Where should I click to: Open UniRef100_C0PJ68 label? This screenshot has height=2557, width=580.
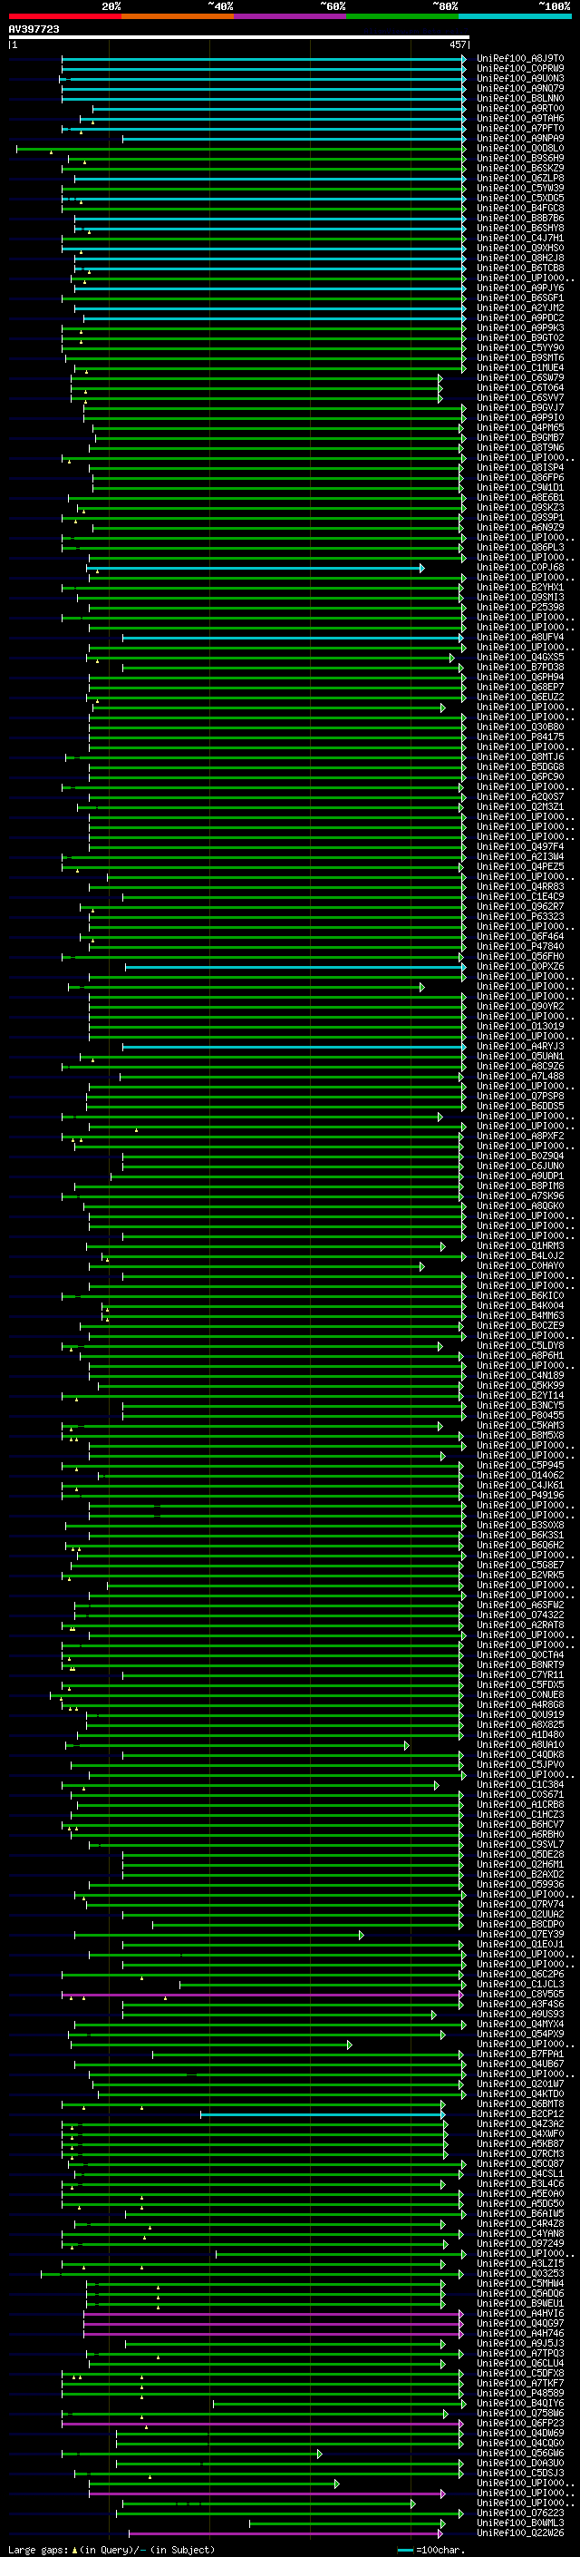[x=520, y=568]
